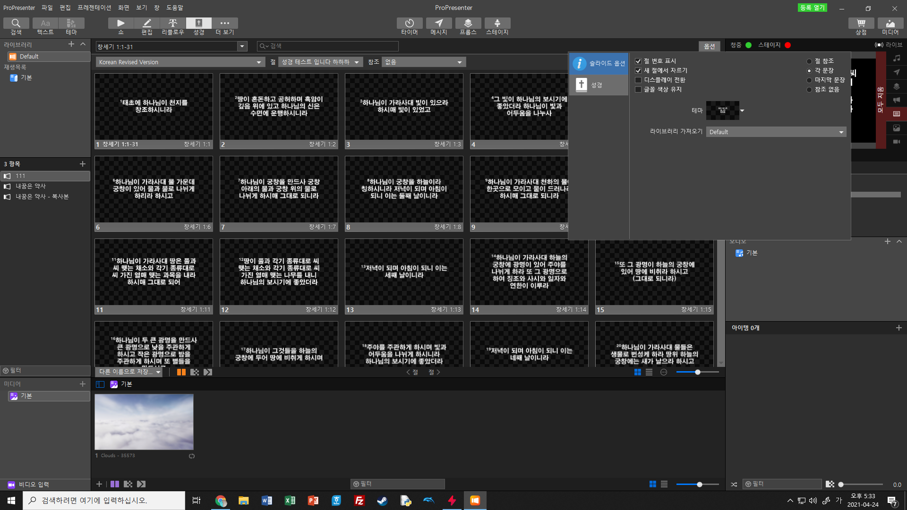Click the 상점 (Store) cart icon

[861, 24]
